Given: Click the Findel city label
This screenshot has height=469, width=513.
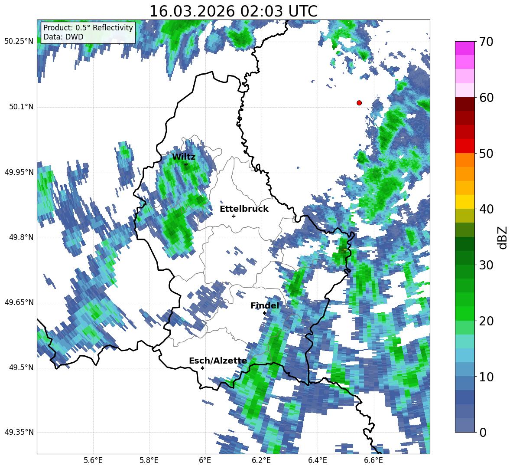Looking at the screenshot, I should (x=265, y=305).
